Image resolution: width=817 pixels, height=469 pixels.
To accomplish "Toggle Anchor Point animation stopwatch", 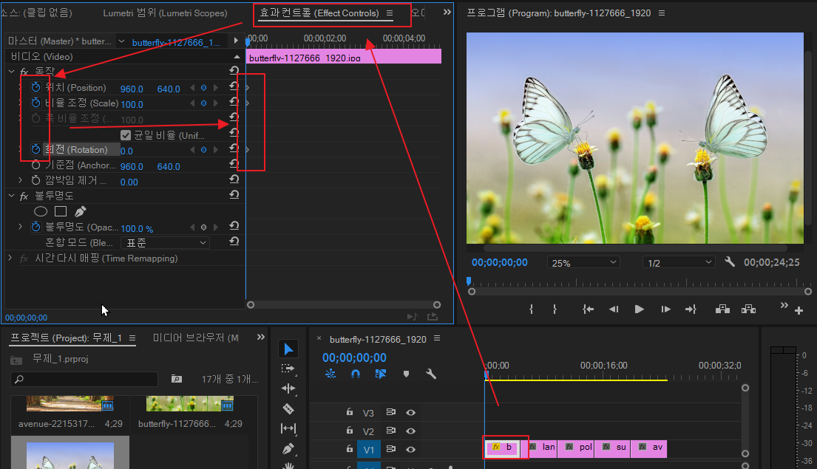I will coord(35,165).
